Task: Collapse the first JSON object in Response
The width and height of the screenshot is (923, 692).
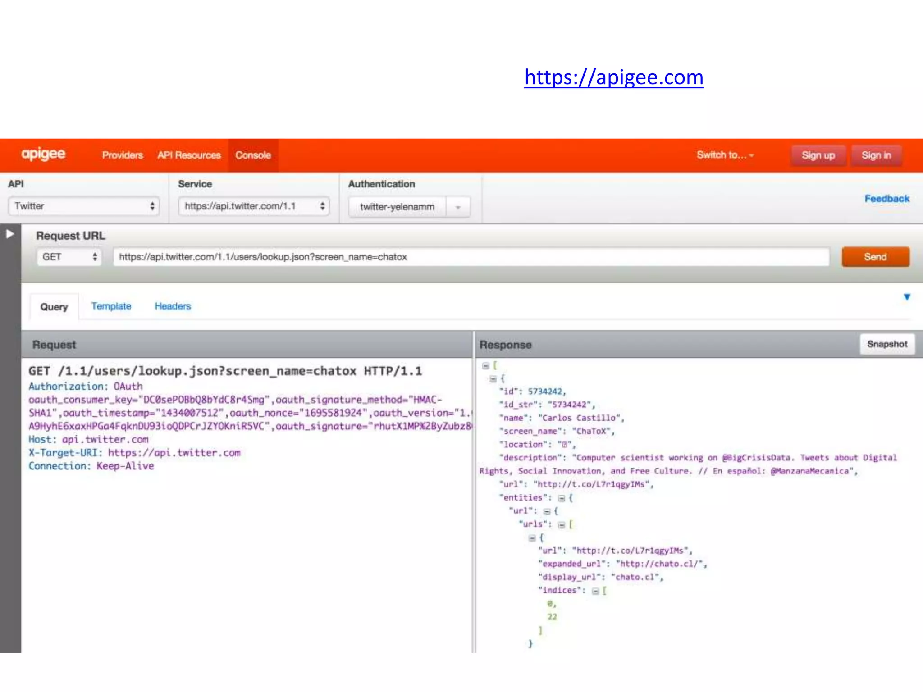Action: tap(493, 379)
